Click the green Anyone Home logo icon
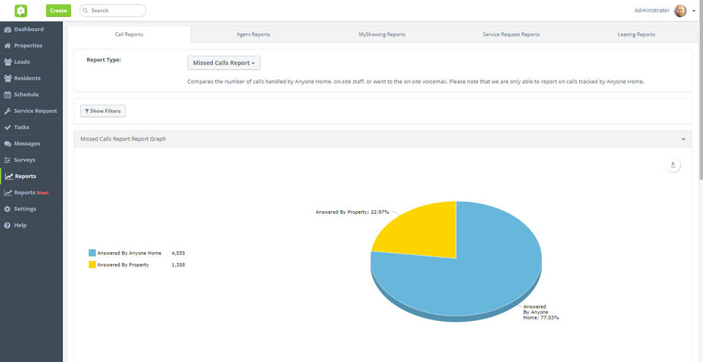 click(21, 10)
